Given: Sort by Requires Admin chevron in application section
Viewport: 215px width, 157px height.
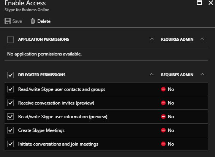Looking at the screenshot, I should [x=202, y=39].
